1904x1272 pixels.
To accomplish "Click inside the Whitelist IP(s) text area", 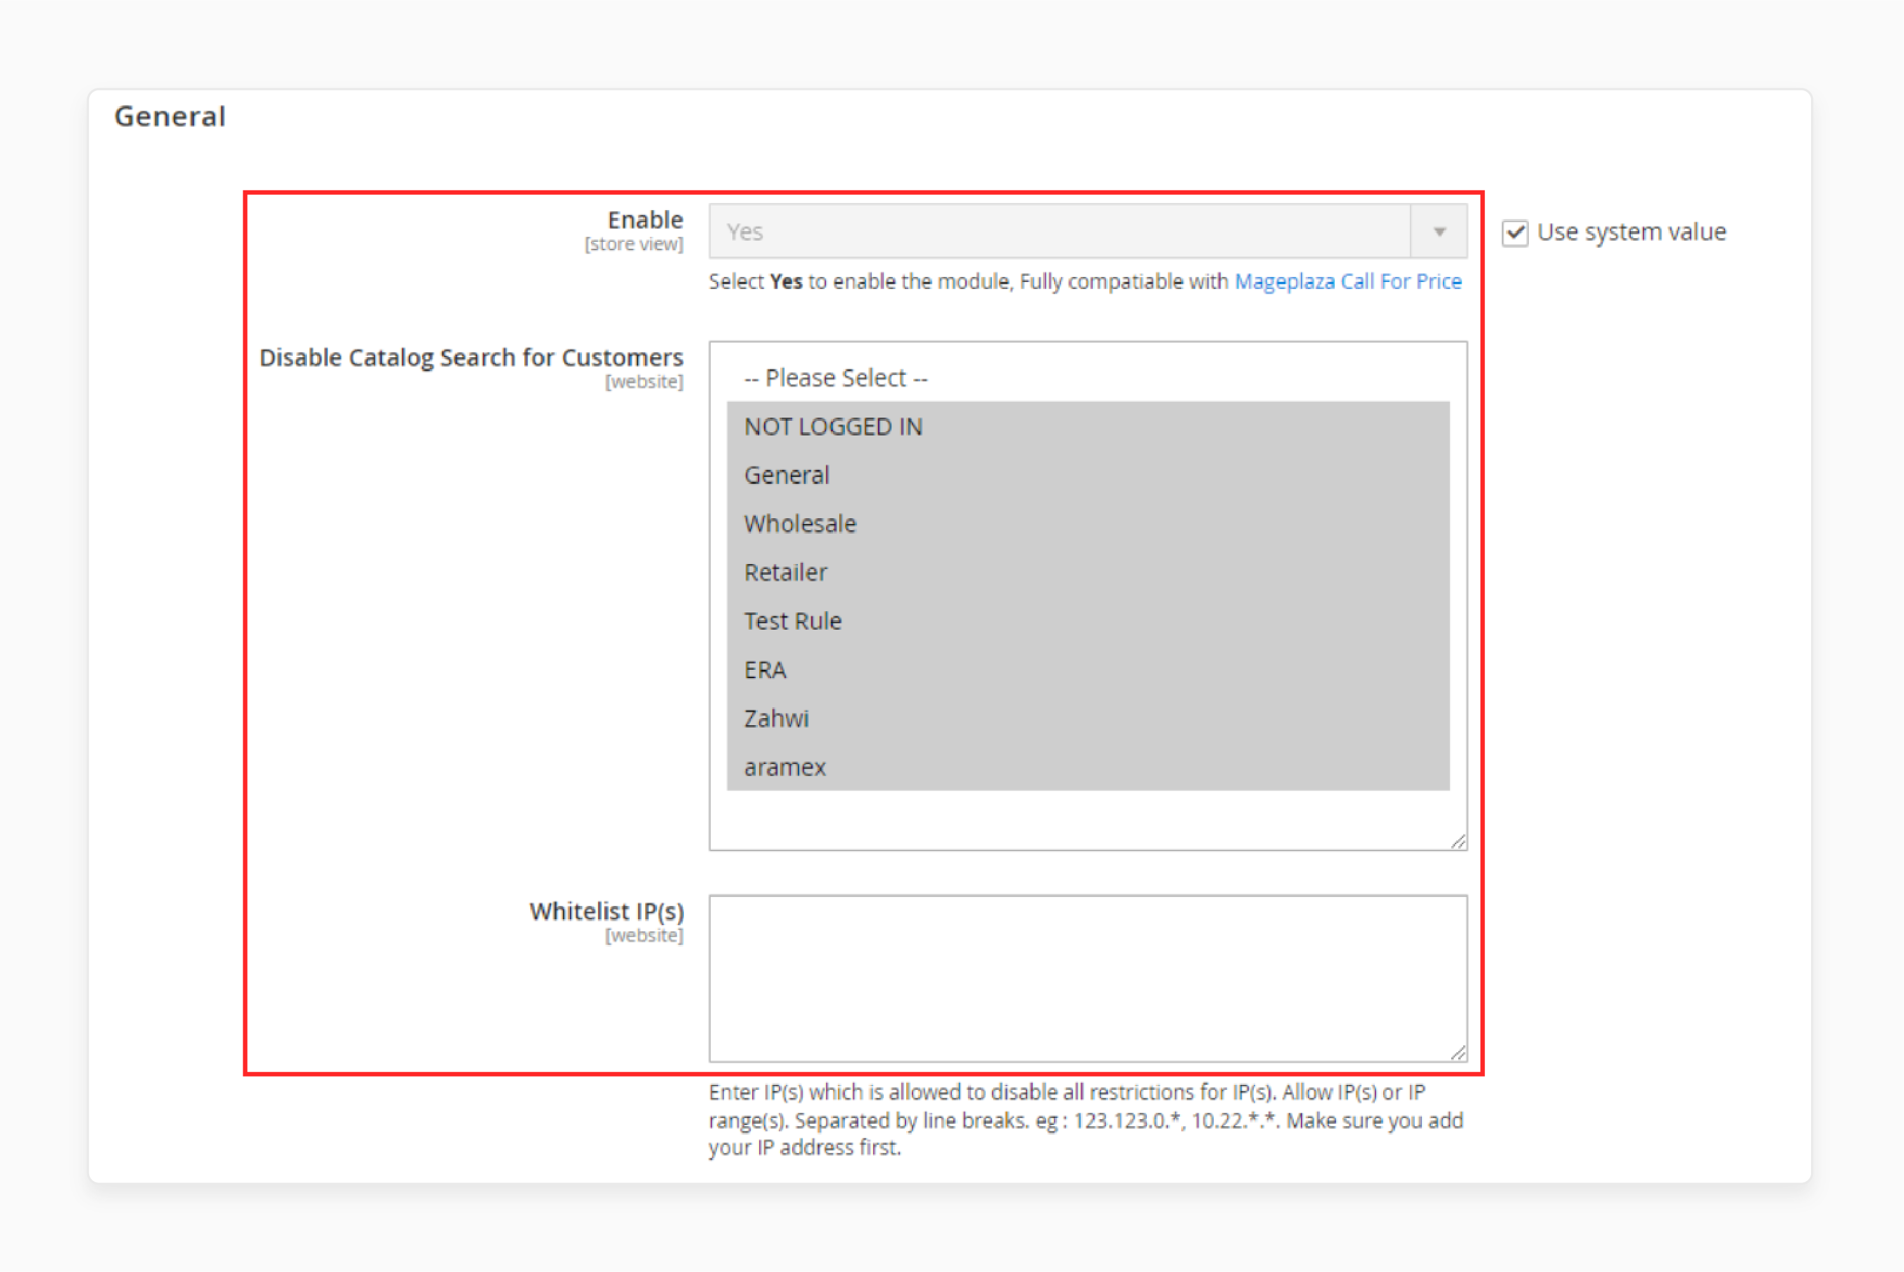I will point(1088,979).
